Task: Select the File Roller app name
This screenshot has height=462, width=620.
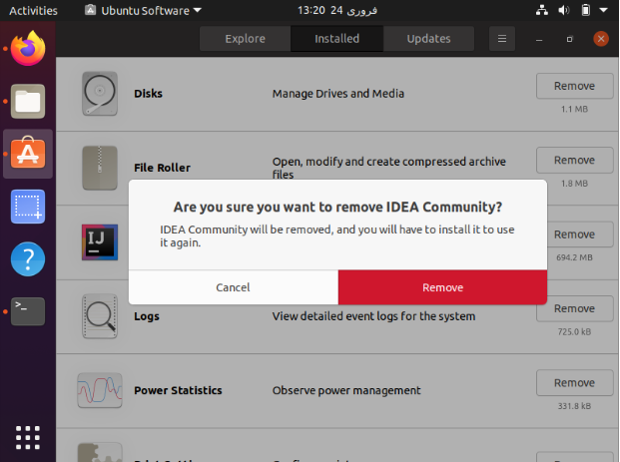Action: click(x=162, y=168)
